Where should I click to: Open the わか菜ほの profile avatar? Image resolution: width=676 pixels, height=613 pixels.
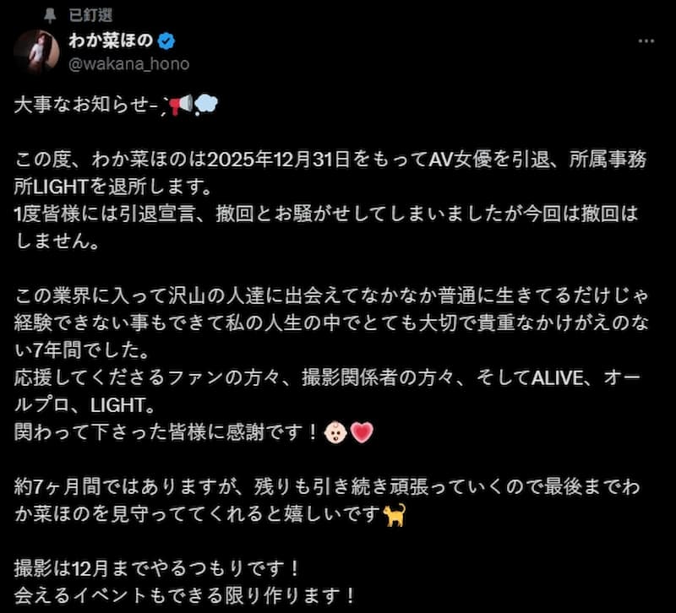tap(36, 51)
